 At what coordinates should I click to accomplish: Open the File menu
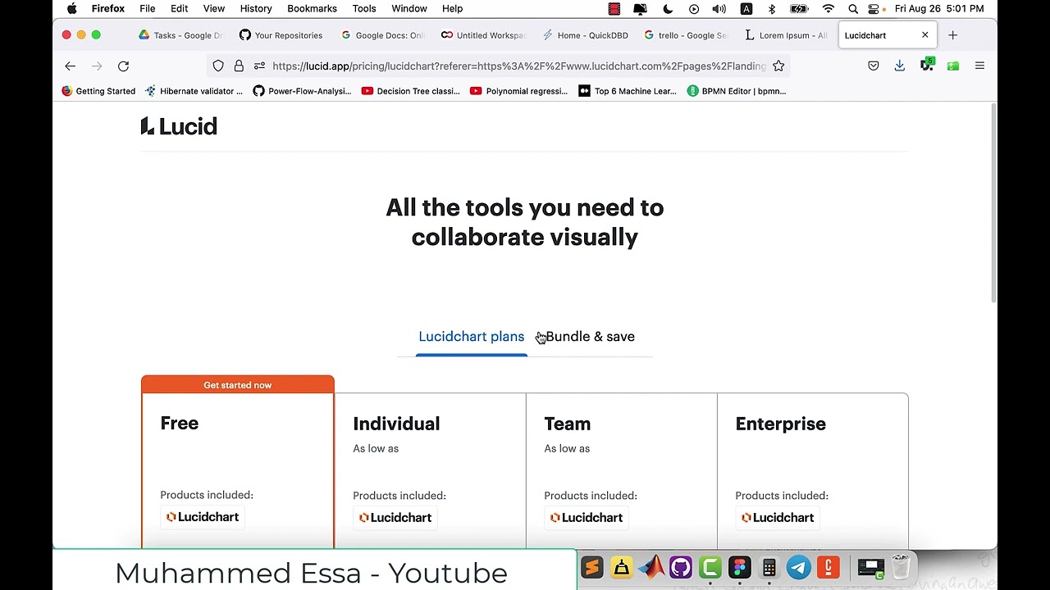(148, 8)
